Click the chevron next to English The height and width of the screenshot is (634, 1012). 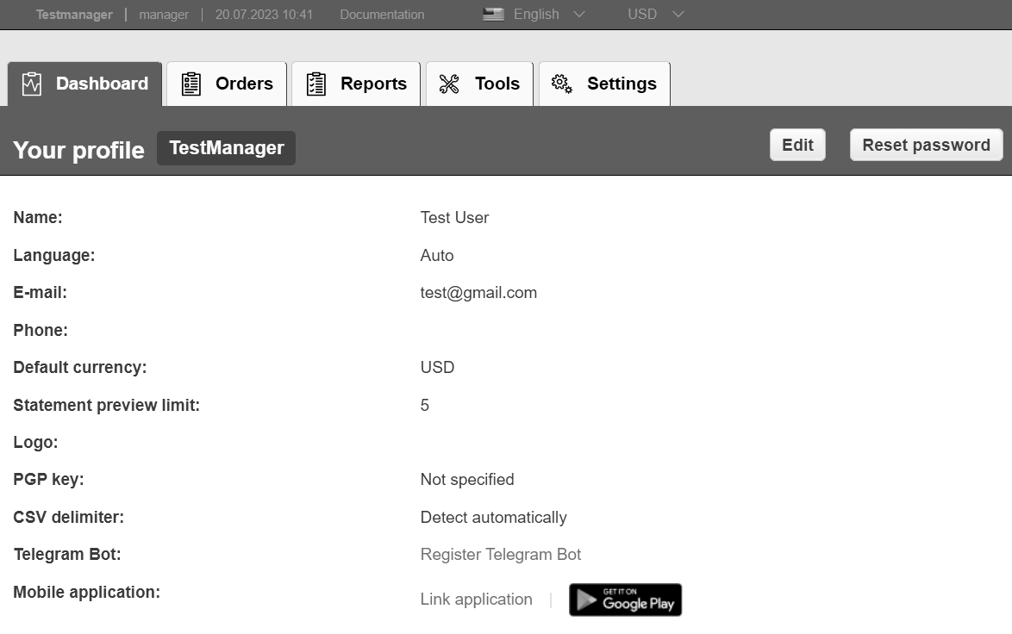tap(579, 15)
